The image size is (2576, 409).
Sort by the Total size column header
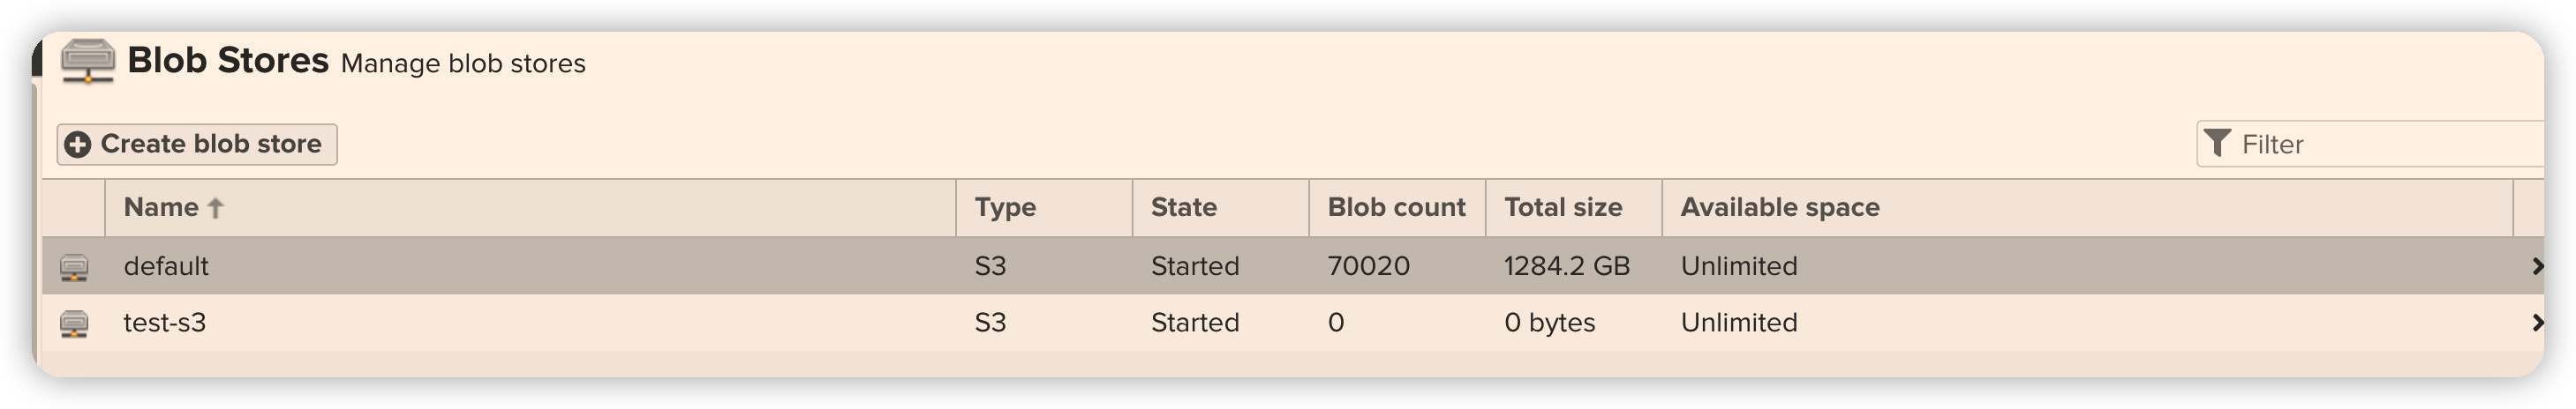click(x=1563, y=207)
